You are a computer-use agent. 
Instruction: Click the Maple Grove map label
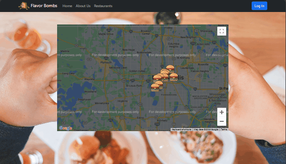coord(106,34)
